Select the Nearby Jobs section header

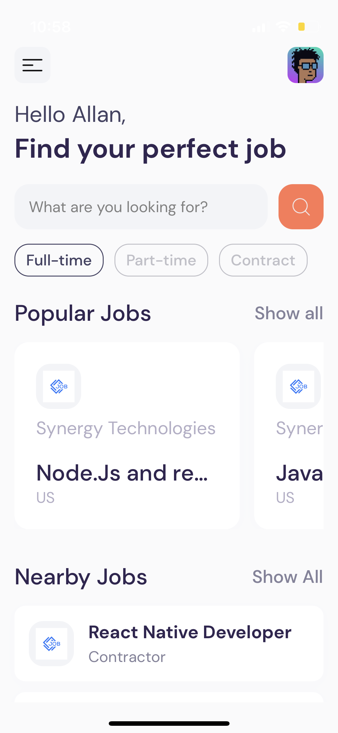[x=81, y=576]
